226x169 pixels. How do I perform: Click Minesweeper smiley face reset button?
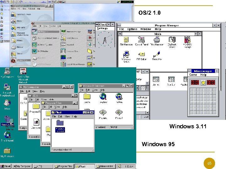point(203,83)
